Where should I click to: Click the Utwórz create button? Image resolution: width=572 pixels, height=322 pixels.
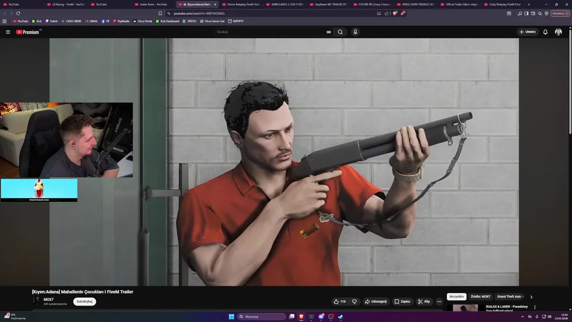528,32
